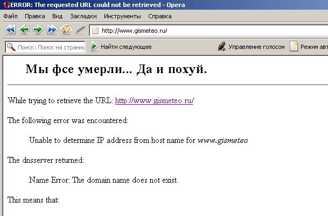This screenshot has width=328, height=216.
Task: Click the heading Мы фсе умерли
Action: pyautogui.click(x=116, y=69)
